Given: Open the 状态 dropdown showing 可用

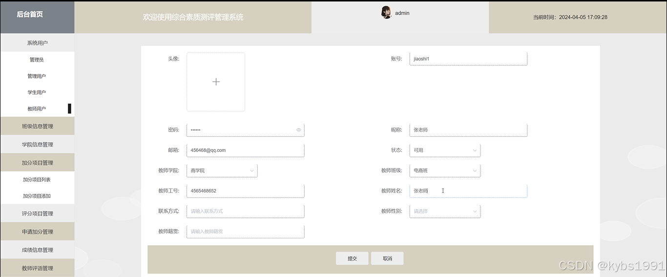Looking at the screenshot, I should pos(445,150).
